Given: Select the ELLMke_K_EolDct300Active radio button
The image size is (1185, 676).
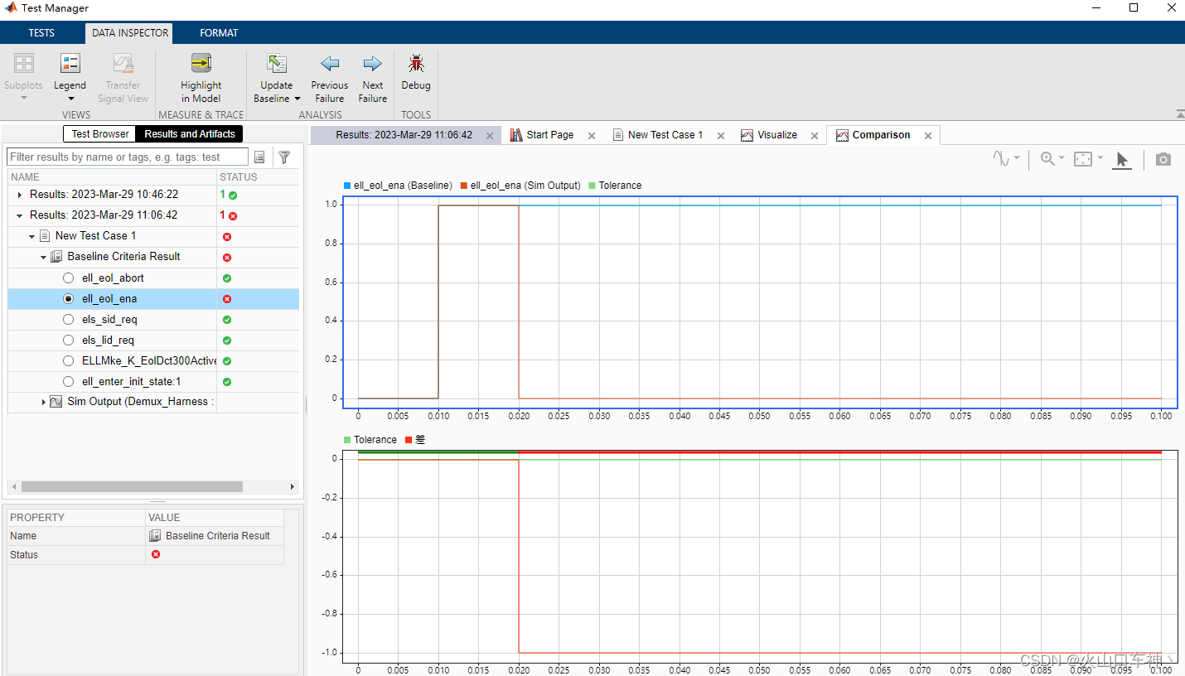Looking at the screenshot, I should [69, 361].
